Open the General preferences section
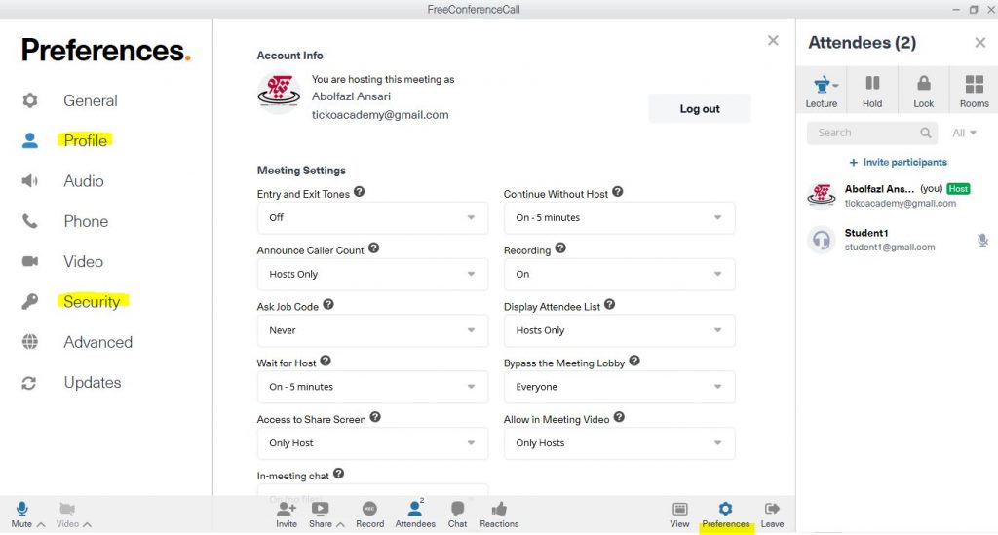998x535 pixels. coord(90,100)
